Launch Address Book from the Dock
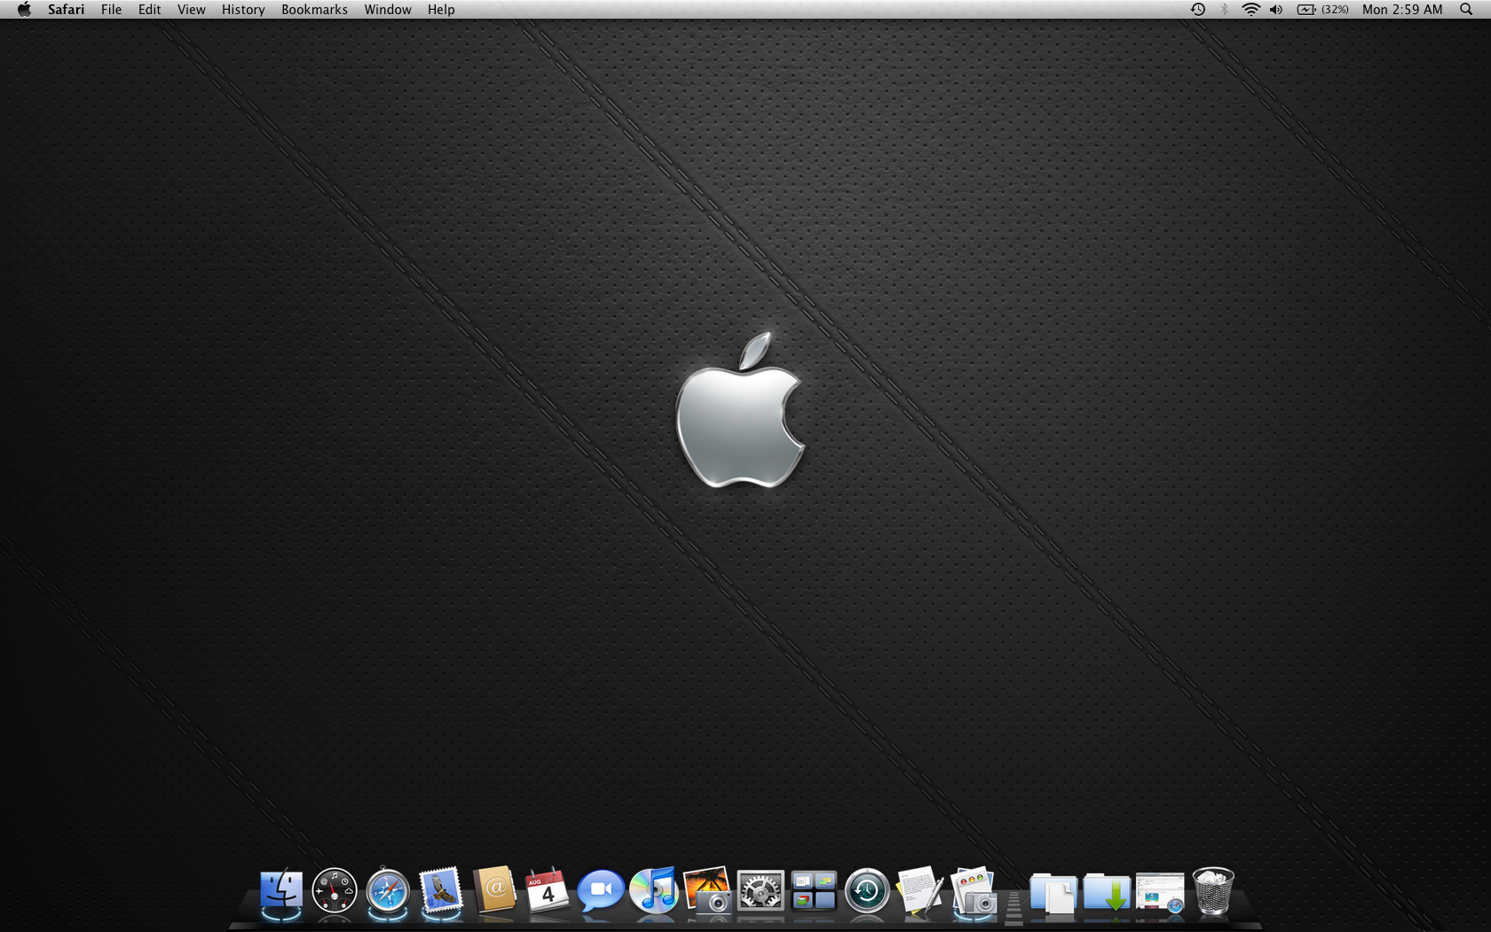This screenshot has width=1491, height=932. (494, 890)
